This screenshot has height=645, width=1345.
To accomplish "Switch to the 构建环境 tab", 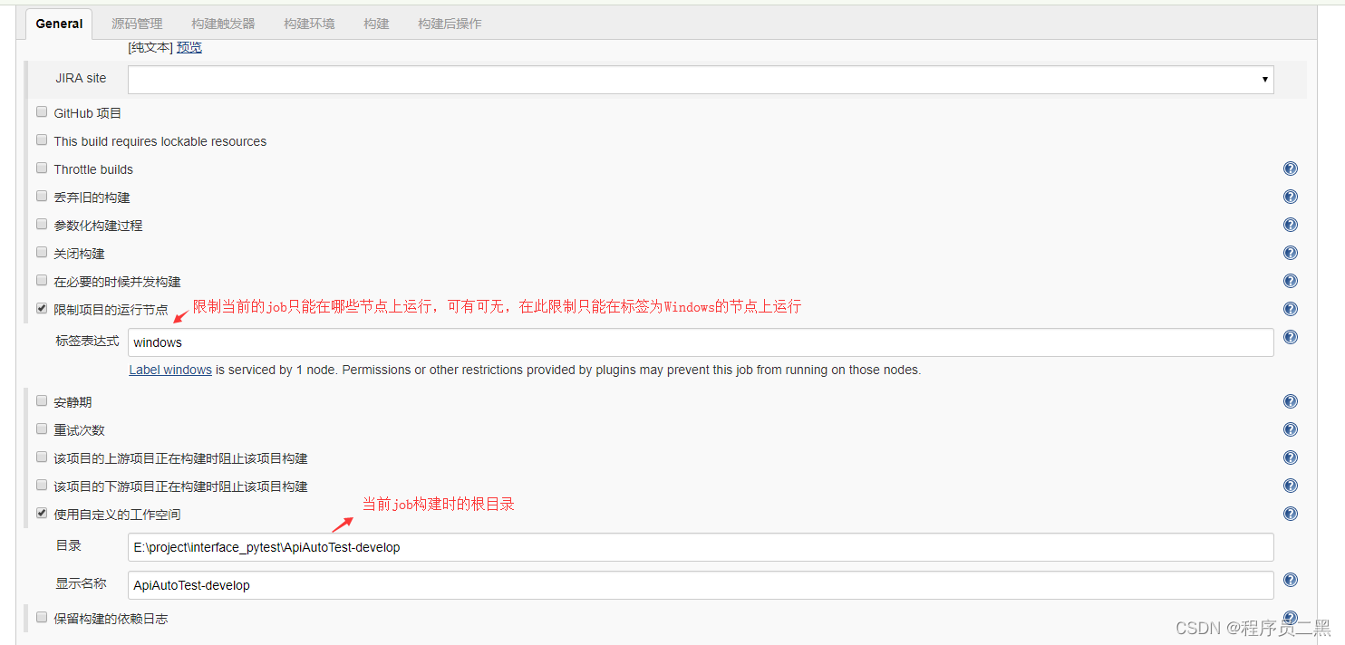I will (309, 24).
